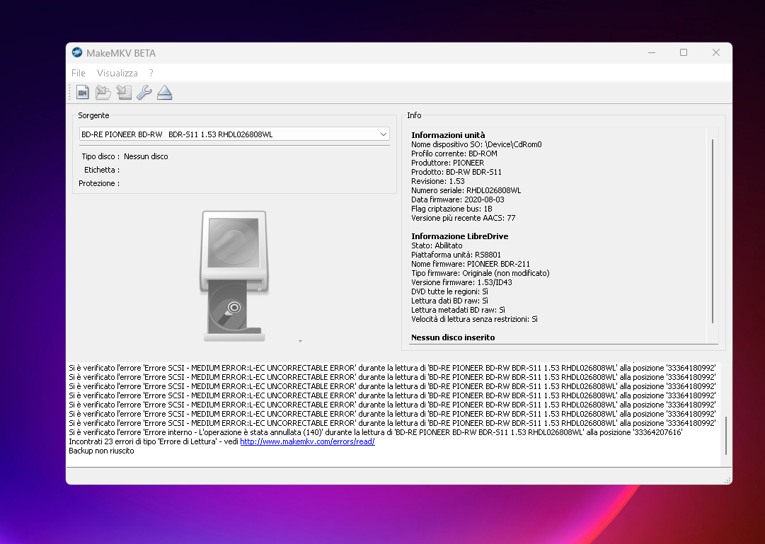Screen dimensions: 765x544
Task: Select the BD-RE PIONEER drive combo box
Action: (234, 134)
